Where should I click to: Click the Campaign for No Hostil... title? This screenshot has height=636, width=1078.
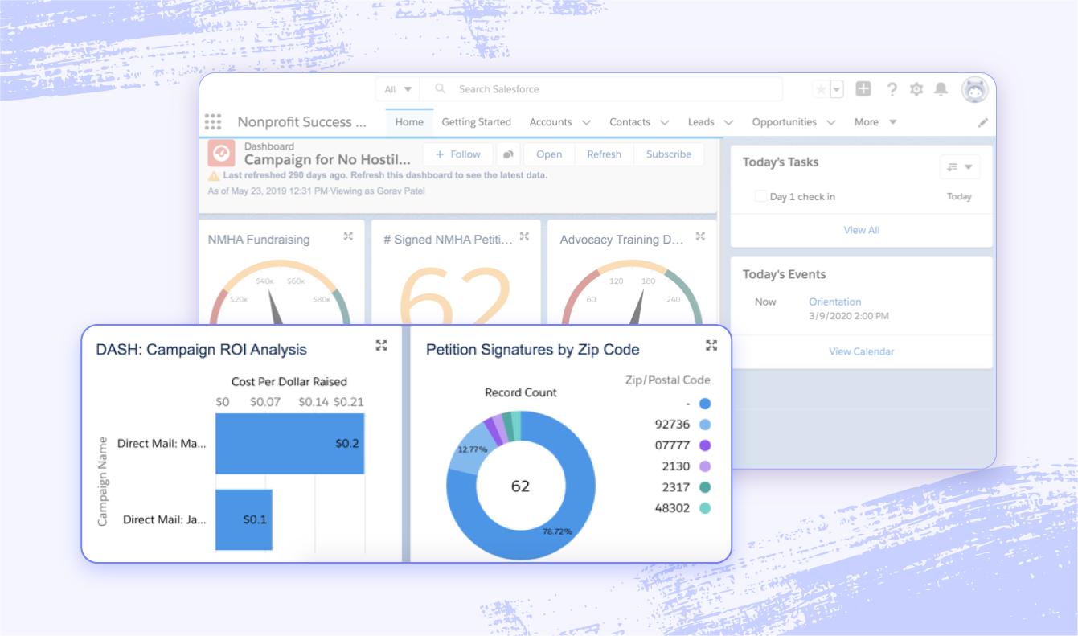[327, 160]
